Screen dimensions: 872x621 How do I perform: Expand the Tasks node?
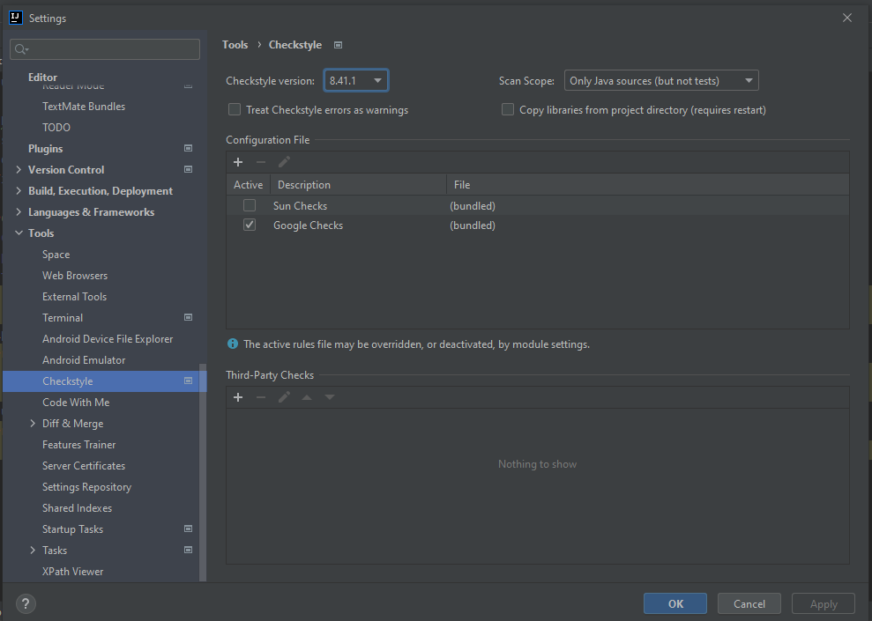33,550
